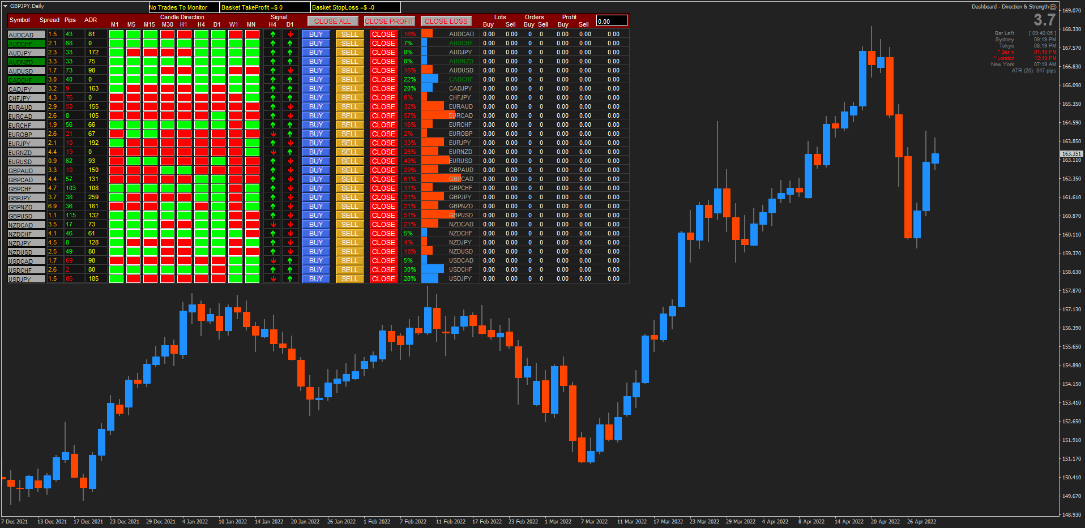Hit BUY in the NZDUSD row

click(x=316, y=252)
